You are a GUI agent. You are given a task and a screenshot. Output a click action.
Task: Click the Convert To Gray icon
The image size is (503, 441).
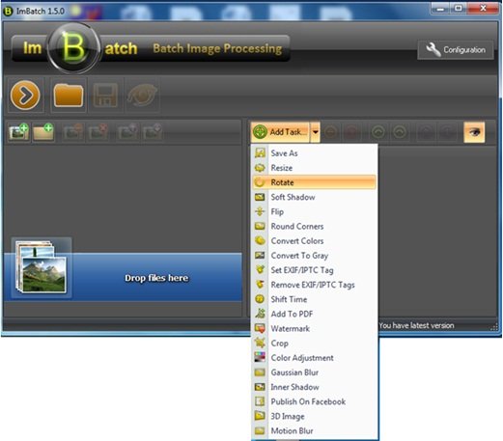point(260,256)
